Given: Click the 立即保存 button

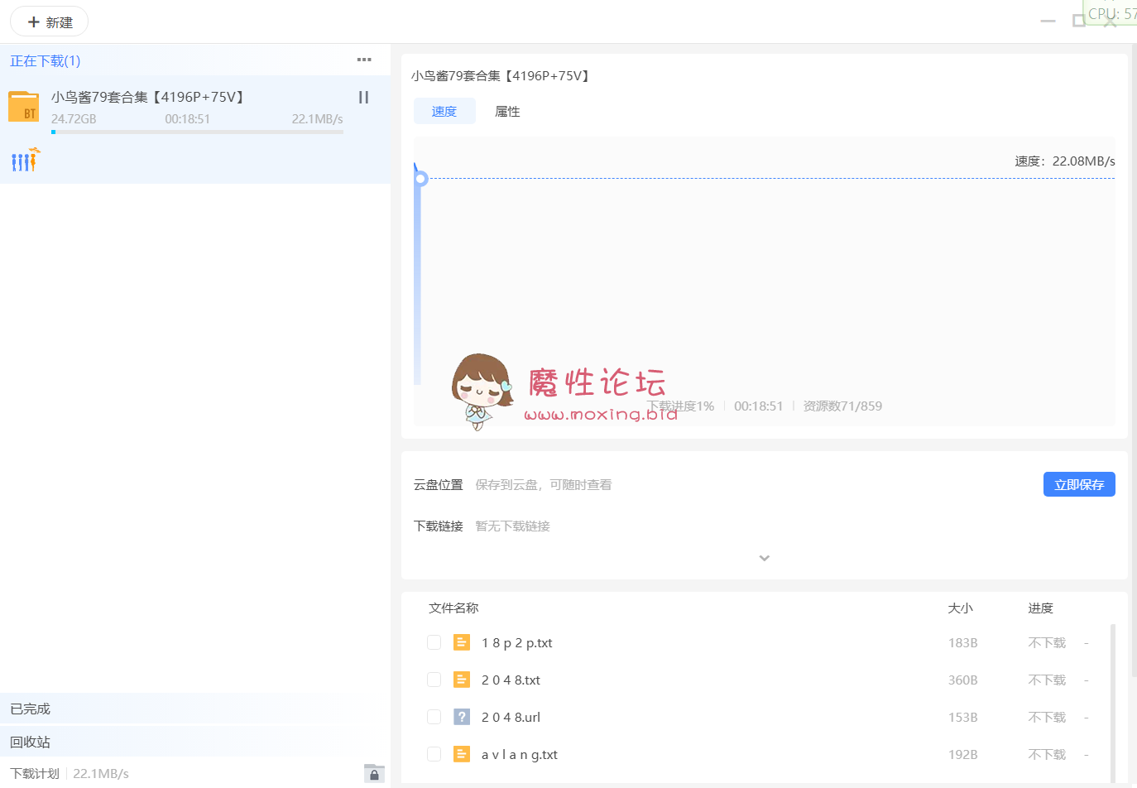Looking at the screenshot, I should click(1078, 485).
